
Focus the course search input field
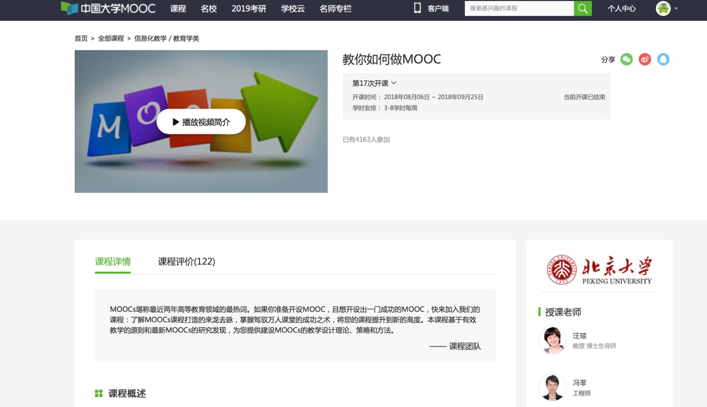point(519,8)
